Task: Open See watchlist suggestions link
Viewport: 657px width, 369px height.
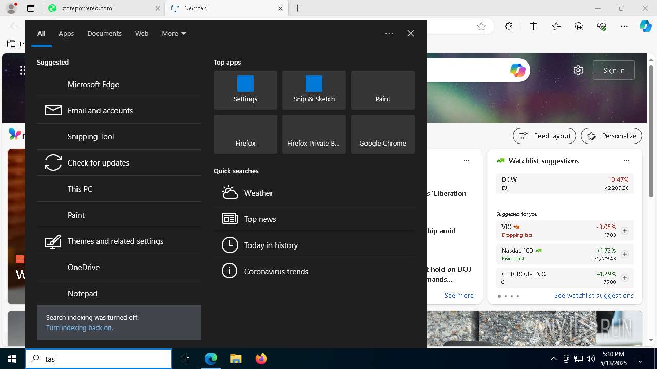Action: pos(594,295)
